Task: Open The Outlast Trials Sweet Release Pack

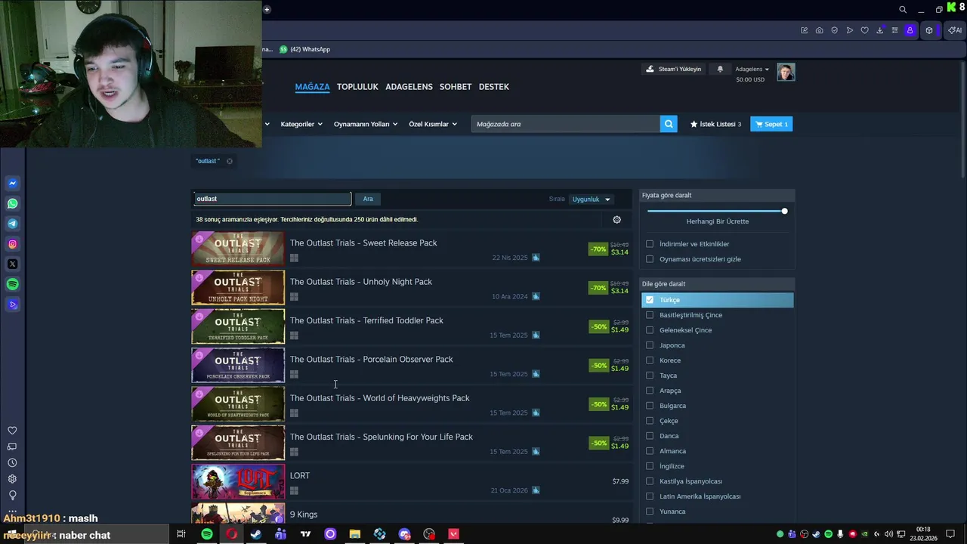Action: (412, 249)
